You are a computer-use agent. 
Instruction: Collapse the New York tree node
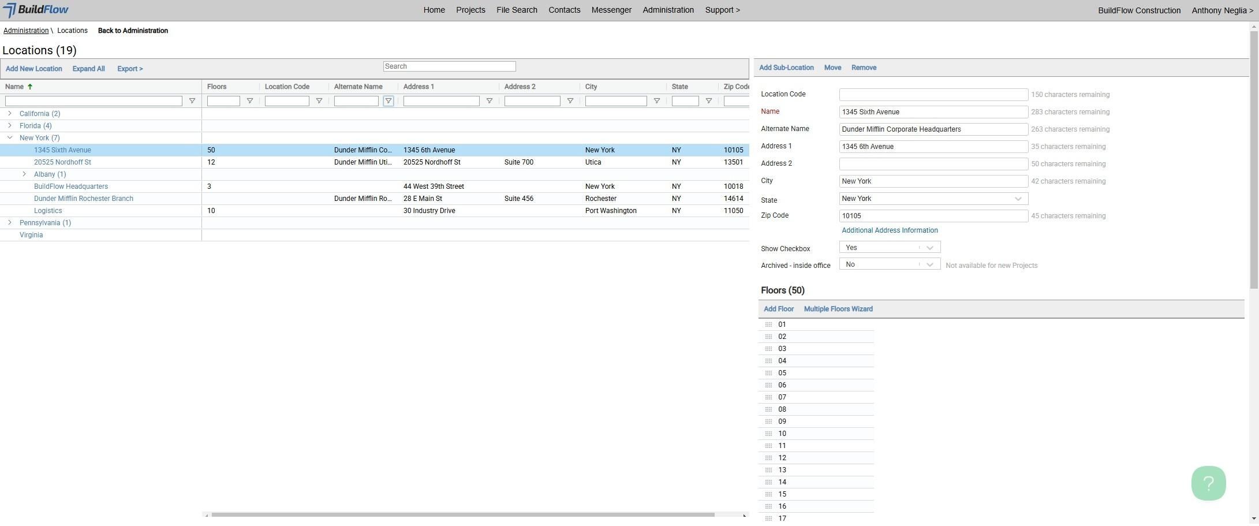click(10, 137)
